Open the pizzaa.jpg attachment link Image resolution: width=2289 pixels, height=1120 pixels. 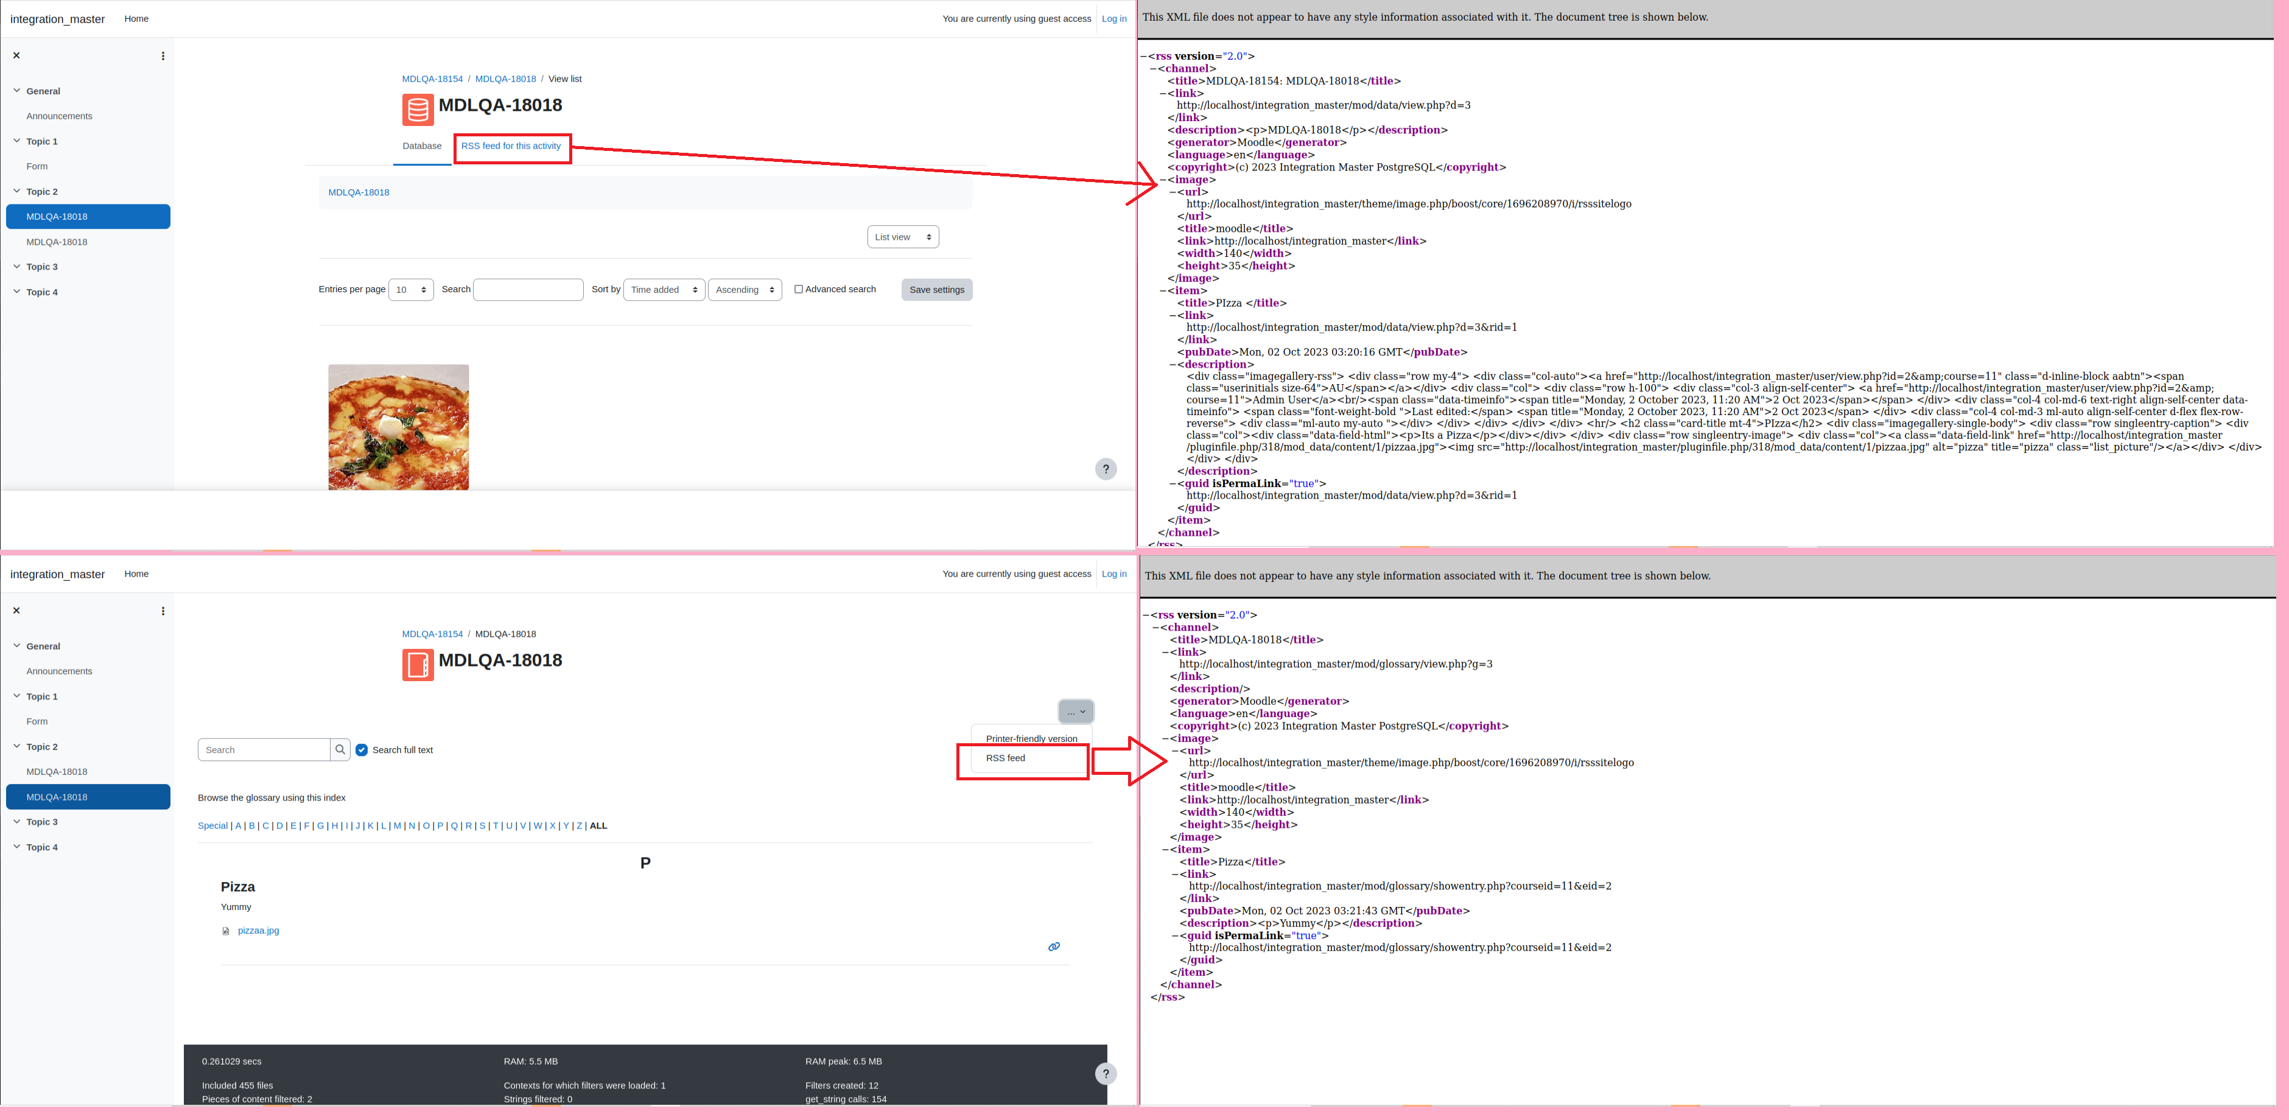pyautogui.click(x=258, y=931)
